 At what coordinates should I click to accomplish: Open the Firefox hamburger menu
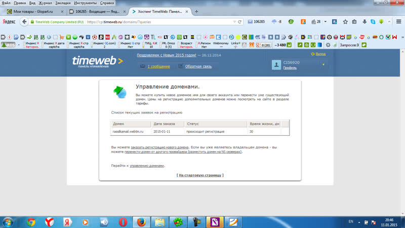point(398,22)
